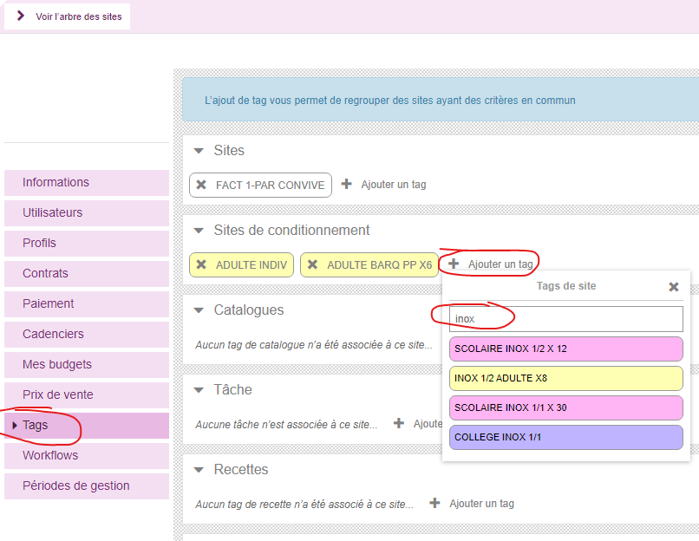Collapse the Recettes section
Viewport: 699px width, 541px height.
pyautogui.click(x=199, y=470)
